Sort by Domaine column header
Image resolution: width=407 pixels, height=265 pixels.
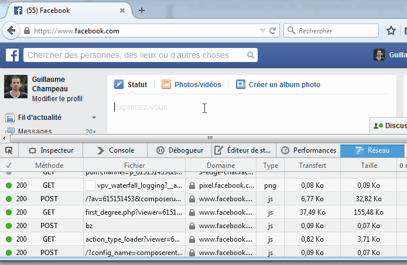pos(221,165)
